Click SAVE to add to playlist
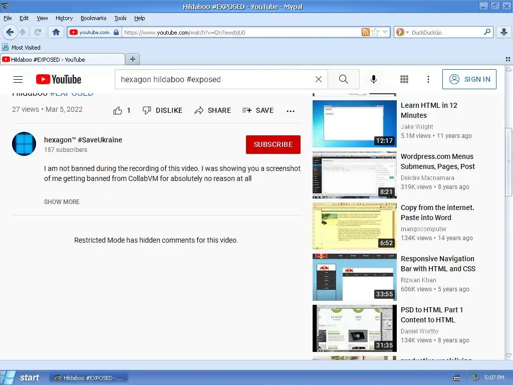The image size is (513, 385). pyautogui.click(x=258, y=111)
